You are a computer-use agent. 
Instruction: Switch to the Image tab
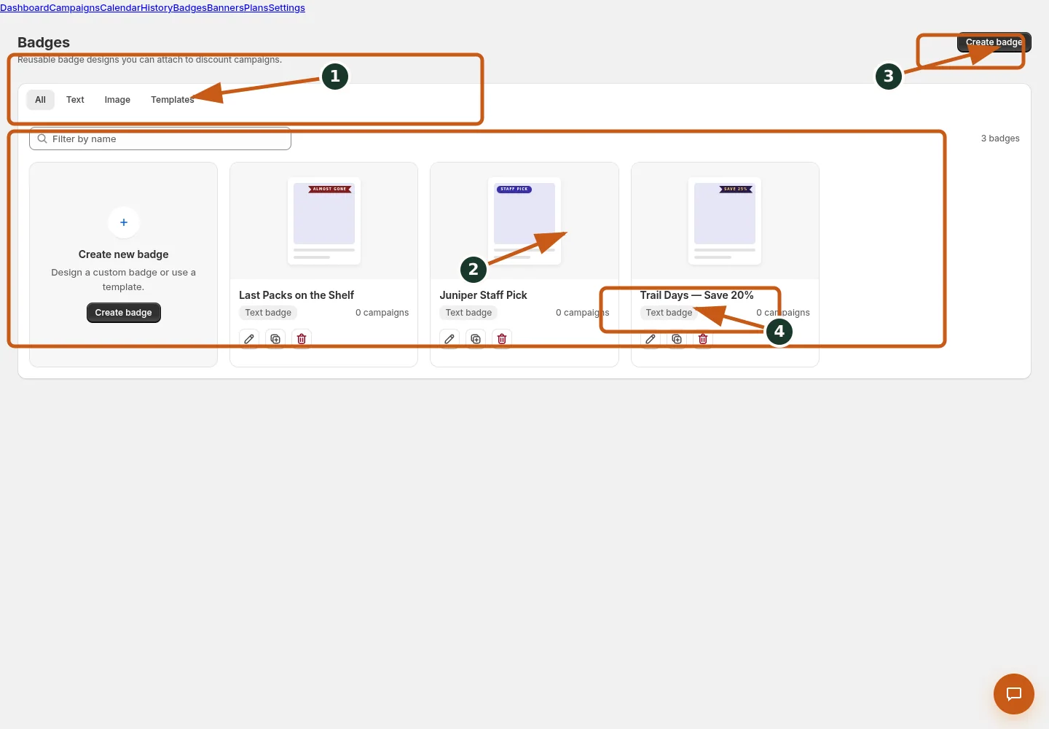[117, 100]
